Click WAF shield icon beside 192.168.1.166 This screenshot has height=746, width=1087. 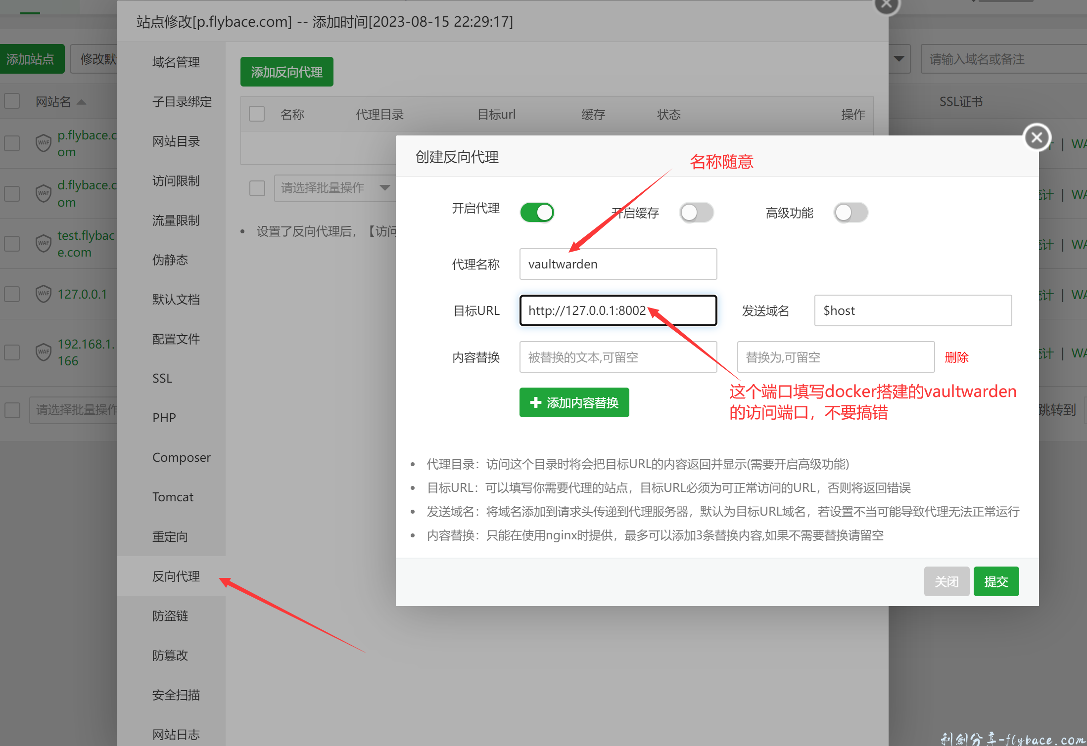(x=44, y=352)
